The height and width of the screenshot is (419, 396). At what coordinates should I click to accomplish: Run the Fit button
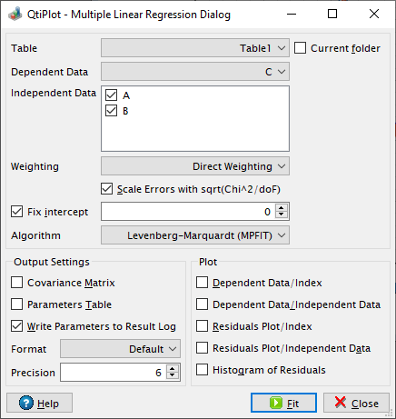pos(283,403)
